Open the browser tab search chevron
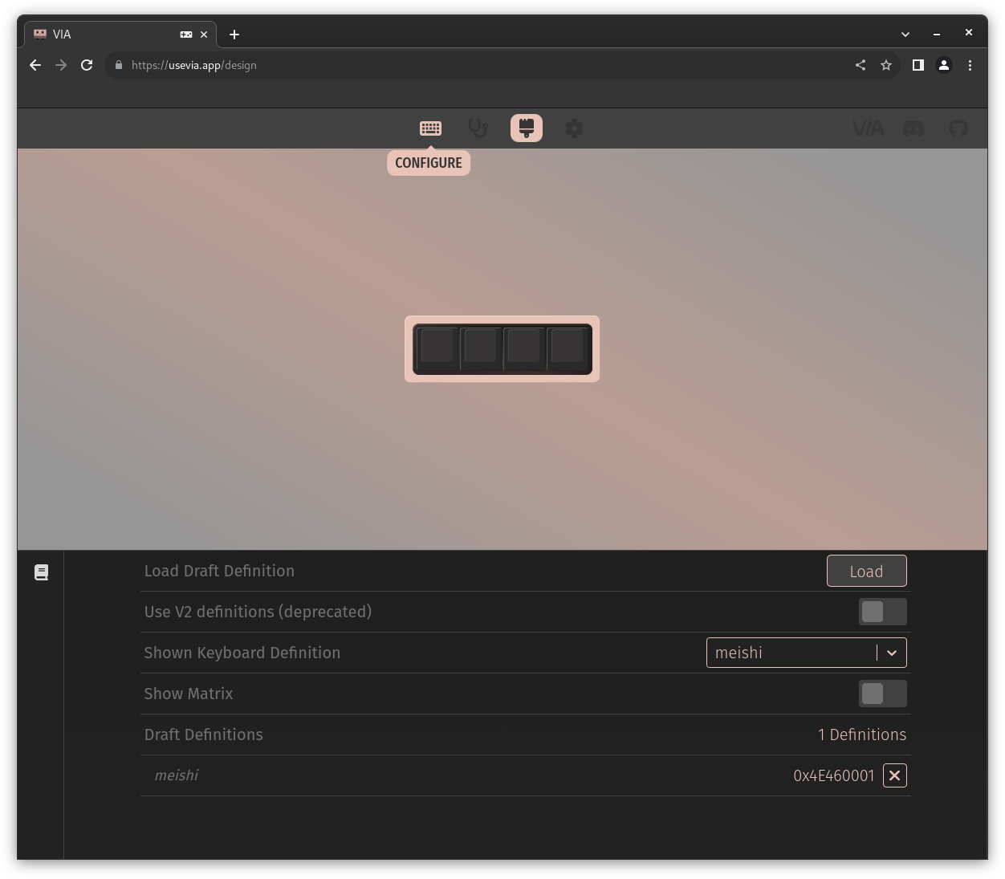This screenshot has width=1005, height=879. (905, 35)
